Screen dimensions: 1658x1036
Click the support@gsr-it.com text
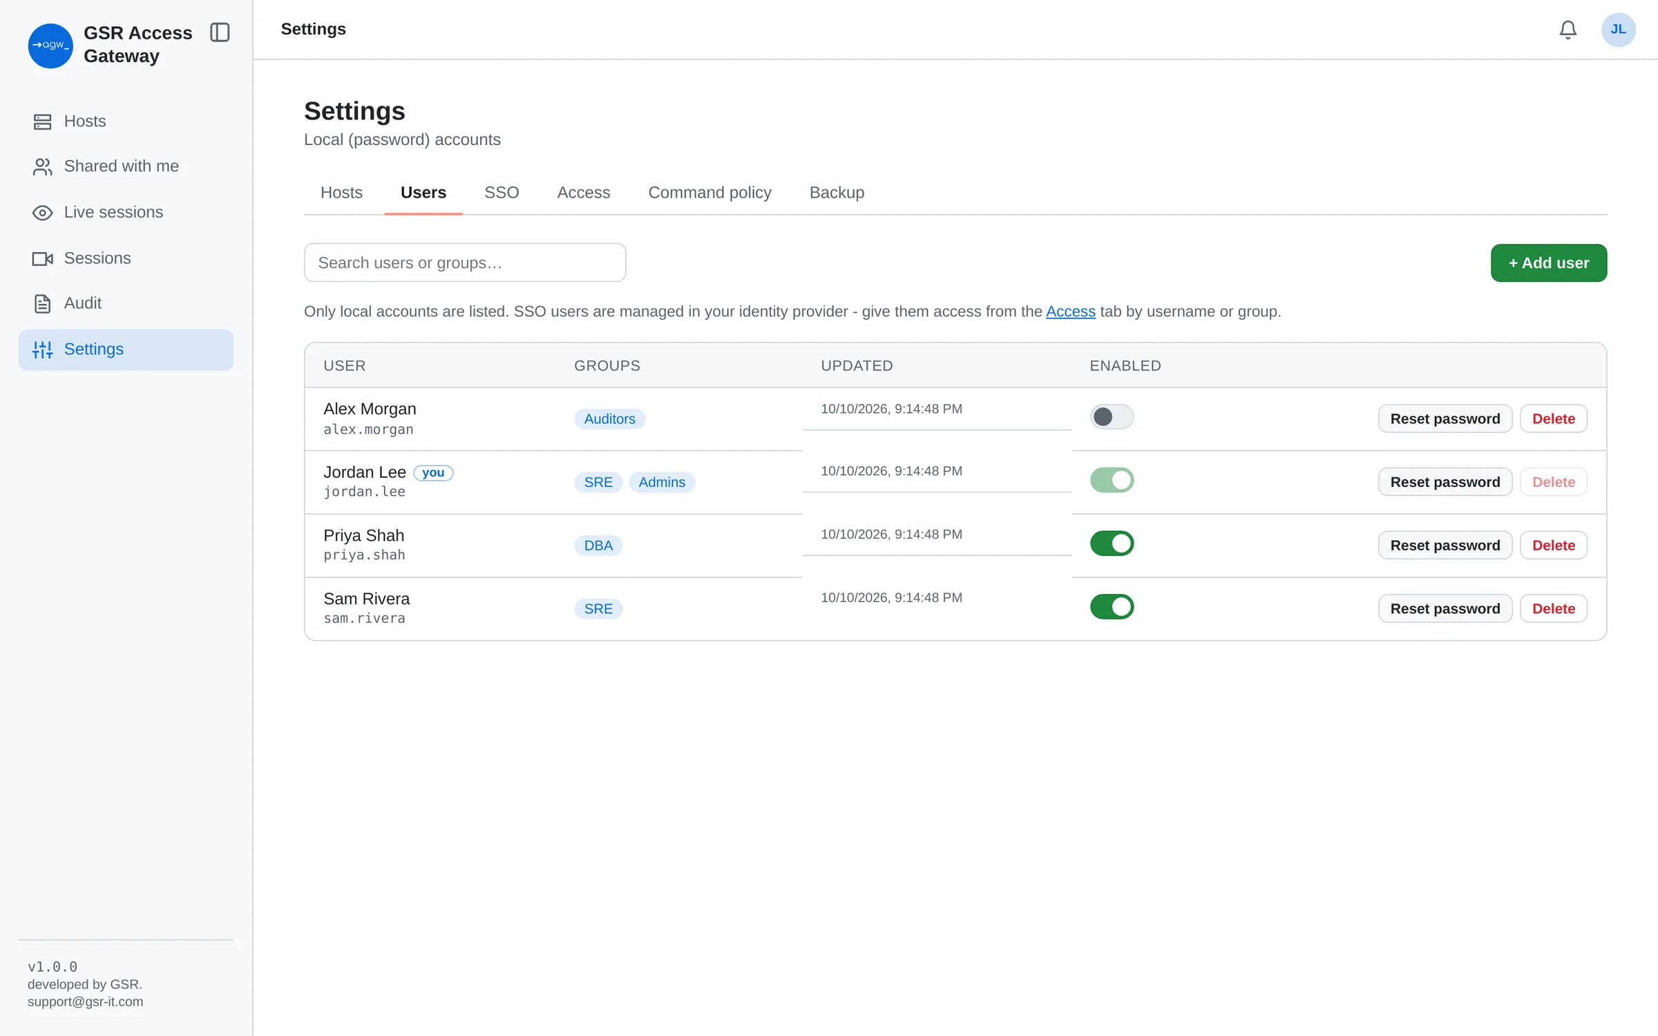click(86, 1001)
